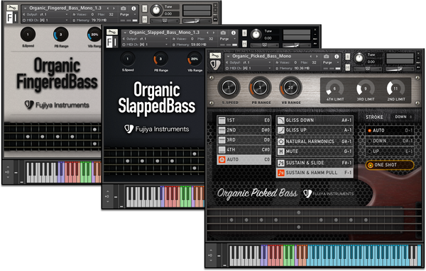The image size is (426, 271).
Task: Open Output dropdown in Picked Bass
Action: pyautogui.click(x=248, y=62)
